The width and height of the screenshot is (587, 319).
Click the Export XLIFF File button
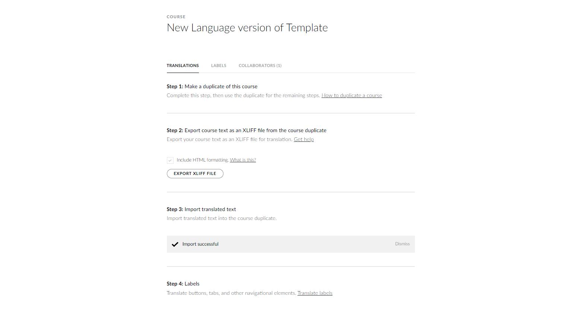195,173
